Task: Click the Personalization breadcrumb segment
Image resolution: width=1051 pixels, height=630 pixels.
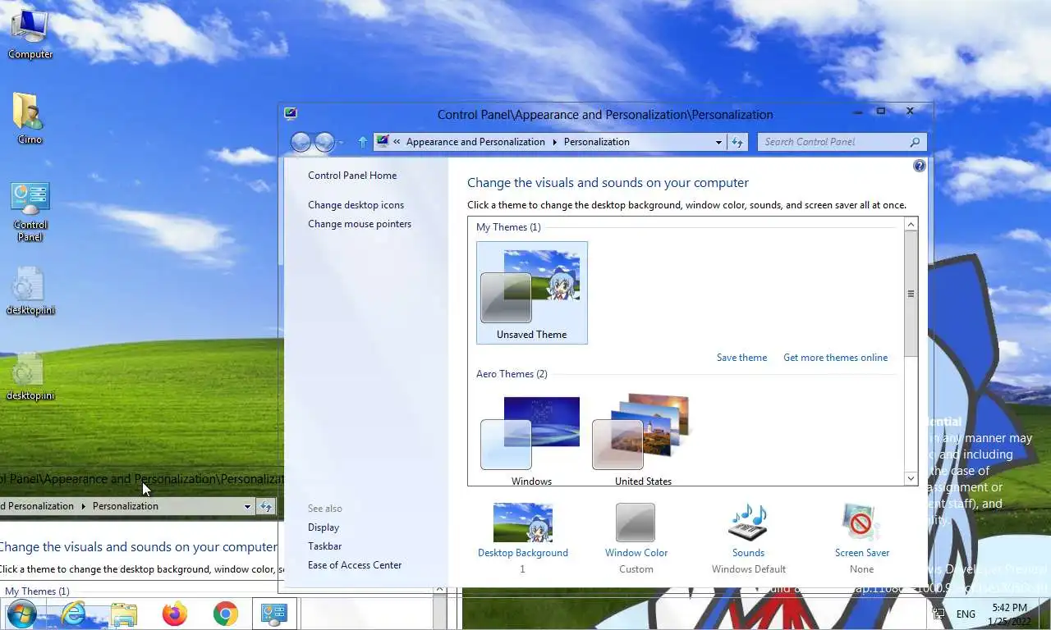Action: click(x=597, y=142)
